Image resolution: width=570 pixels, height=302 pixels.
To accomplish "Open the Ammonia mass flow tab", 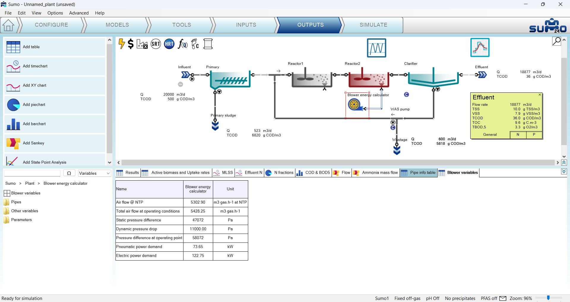I will coord(376,173).
